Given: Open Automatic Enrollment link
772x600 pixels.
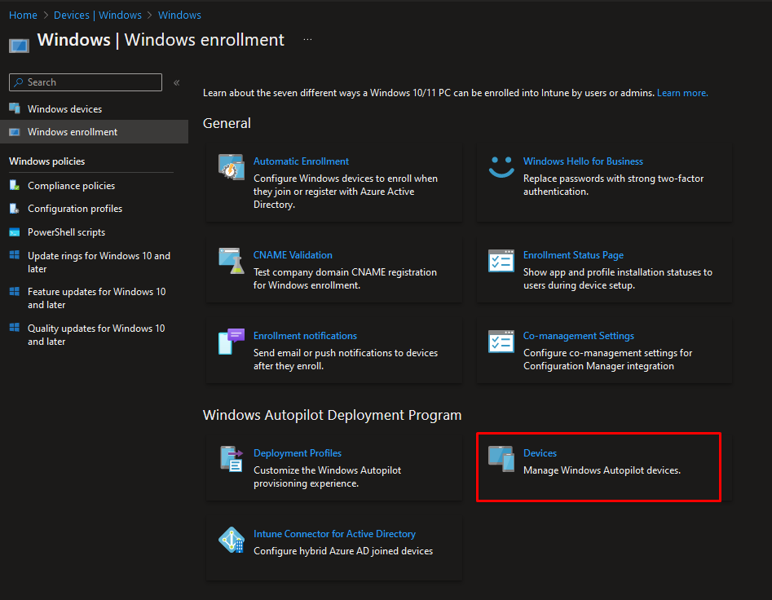Looking at the screenshot, I should tap(301, 161).
